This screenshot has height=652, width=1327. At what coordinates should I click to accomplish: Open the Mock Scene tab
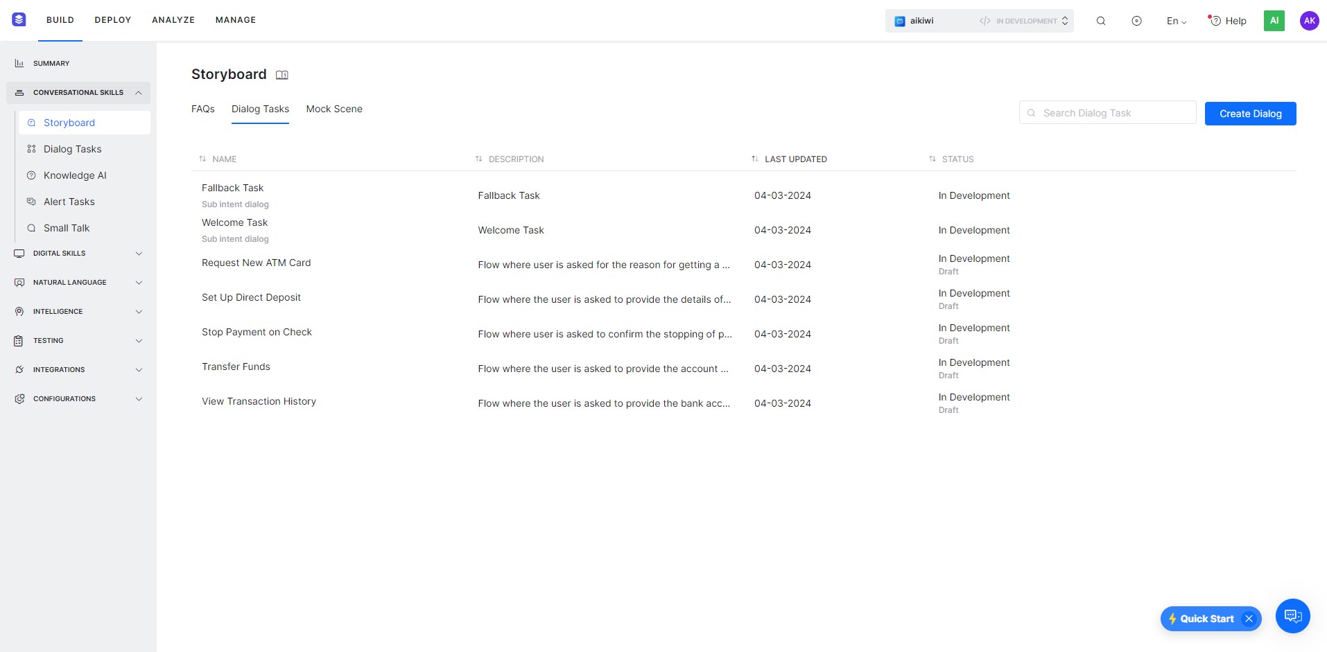(334, 109)
